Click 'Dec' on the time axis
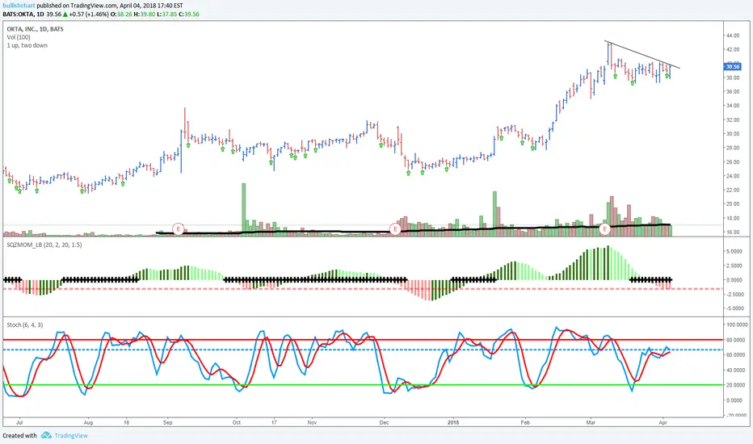Image resolution: width=753 pixels, height=444 pixels. pyautogui.click(x=385, y=422)
